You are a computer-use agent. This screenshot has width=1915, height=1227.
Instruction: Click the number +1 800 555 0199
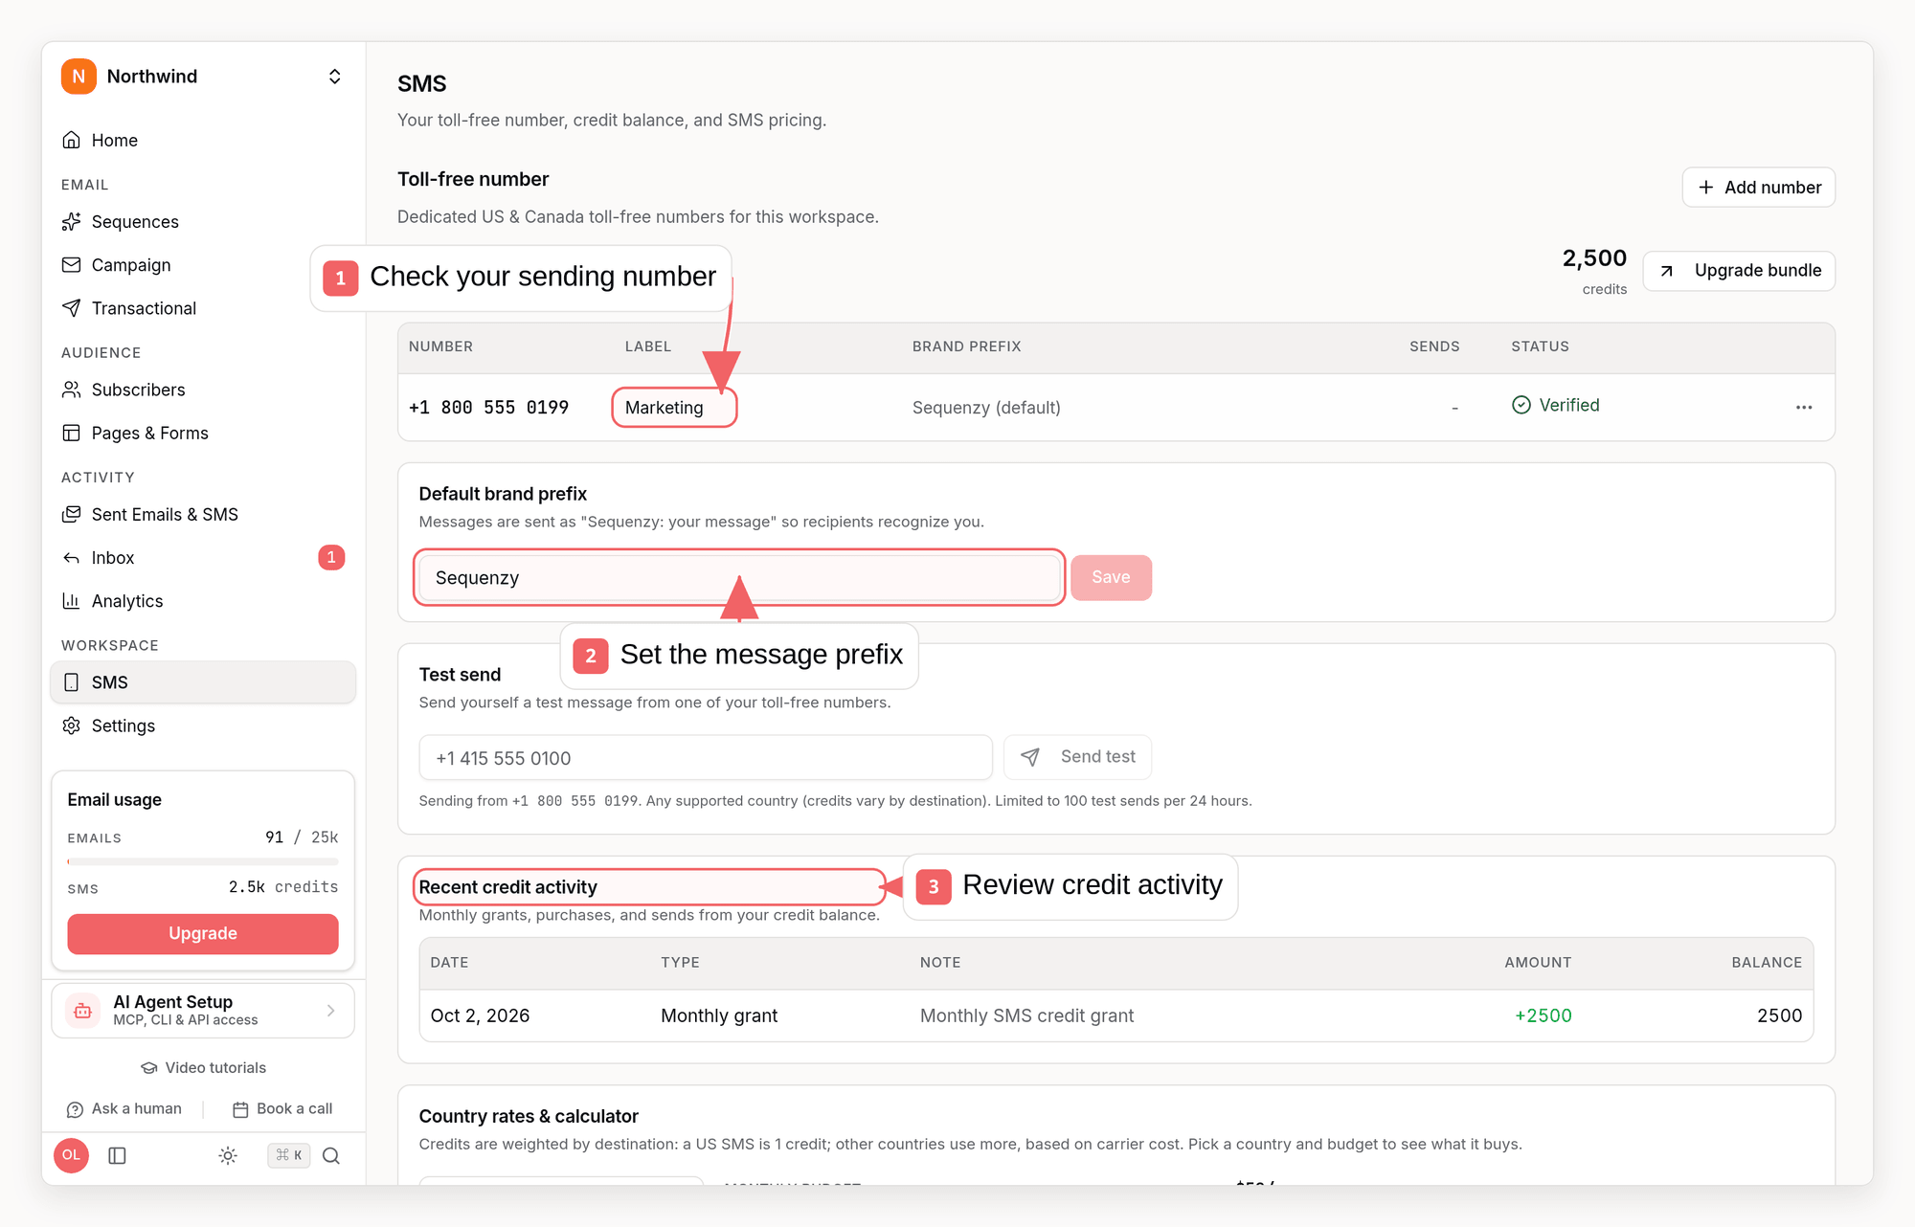pos(488,408)
